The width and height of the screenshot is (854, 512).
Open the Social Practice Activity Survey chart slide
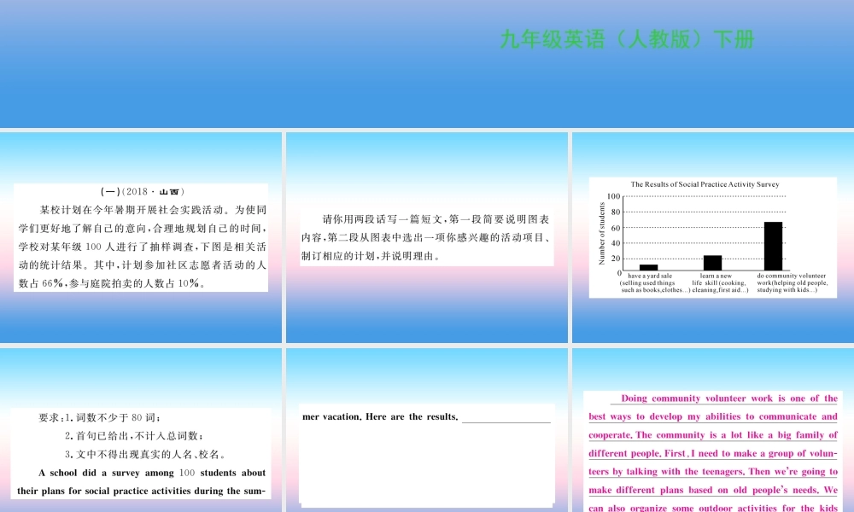pos(713,237)
